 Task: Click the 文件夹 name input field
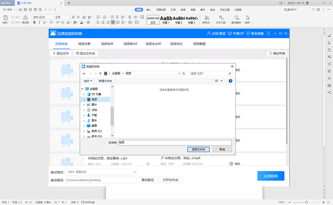[175, 143]
